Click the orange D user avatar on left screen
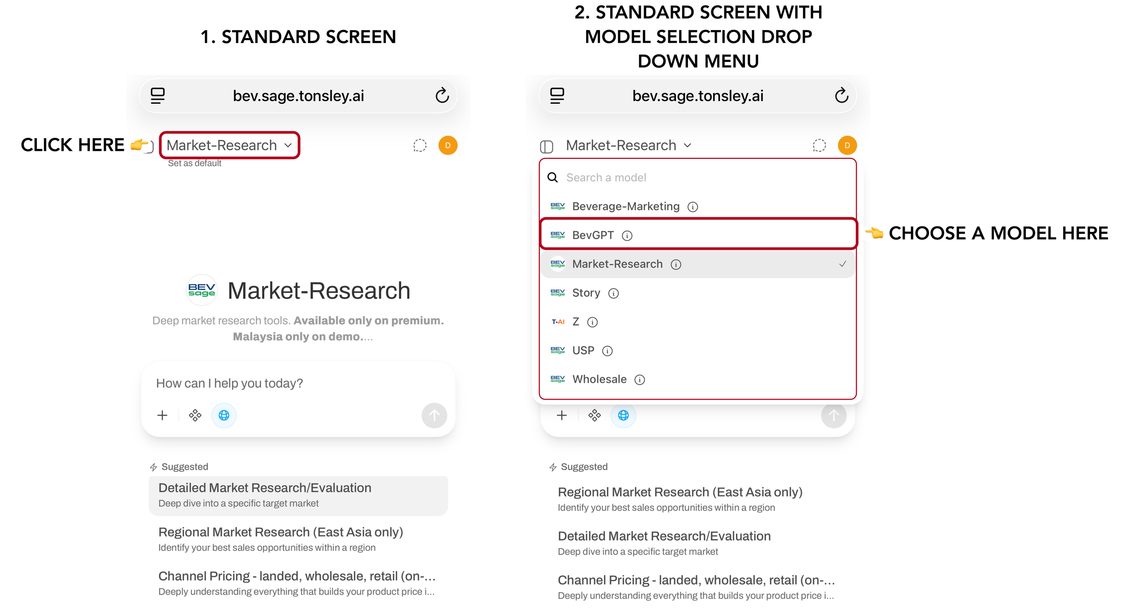The width and height of the screenshot is (1122, 613). (447, 145)
